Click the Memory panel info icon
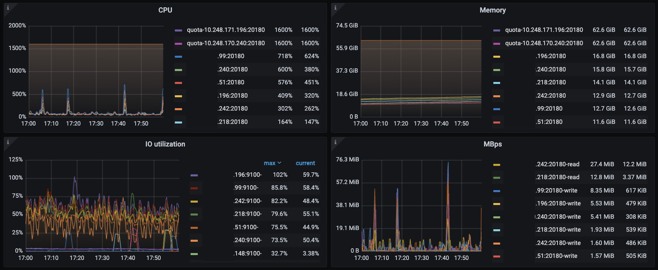 [x=335, y=8]
